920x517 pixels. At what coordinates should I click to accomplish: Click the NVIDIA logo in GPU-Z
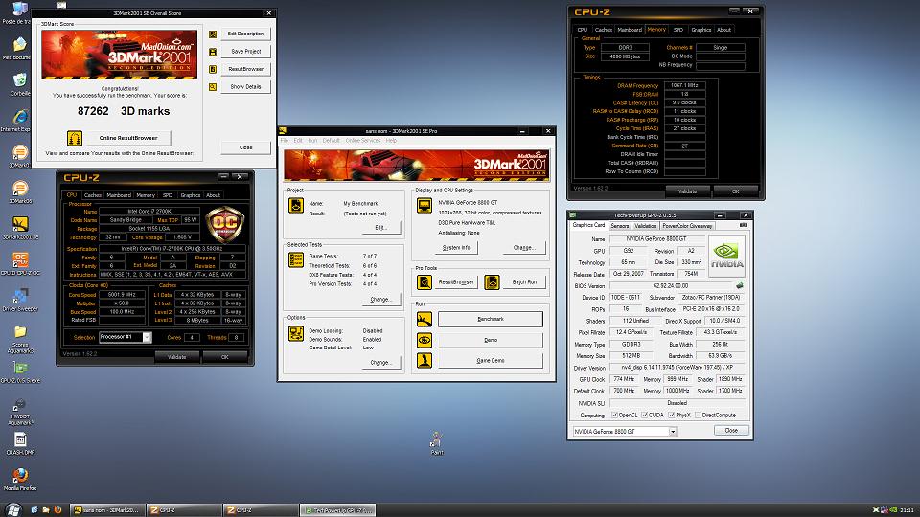727,257
